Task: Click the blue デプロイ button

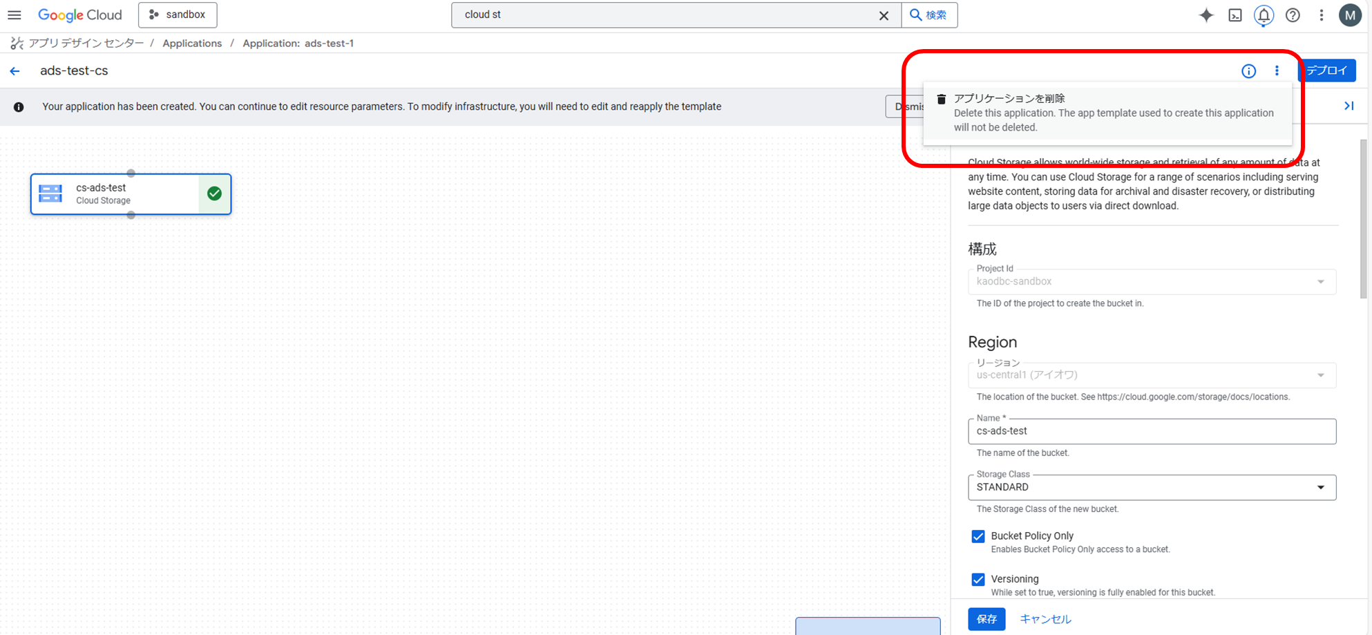Action: [1327, 70]
